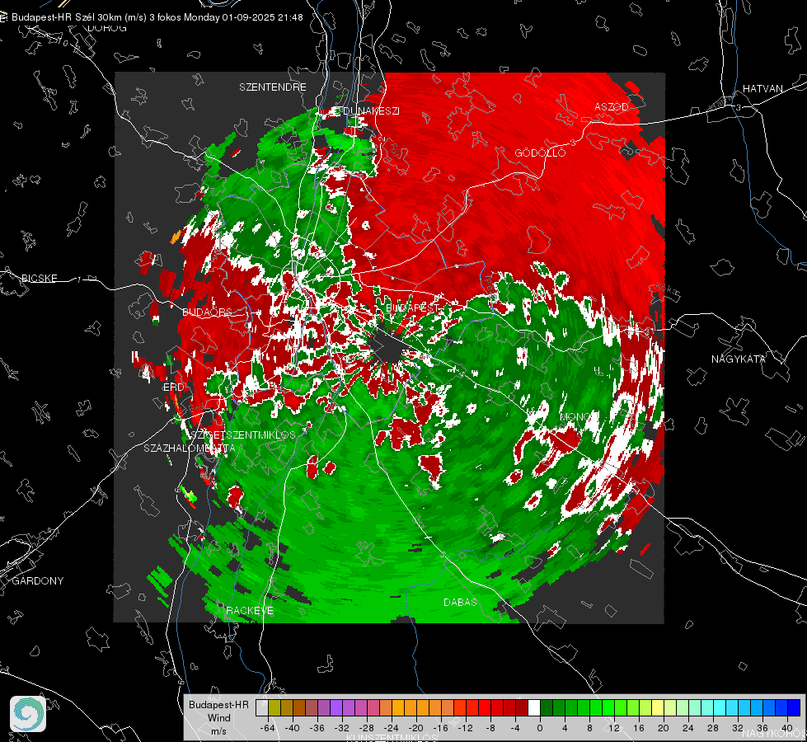The height and width of the screenshot is (742, 807).
Task: Click the '16' legend value
Action: click(x=639, y=728)
